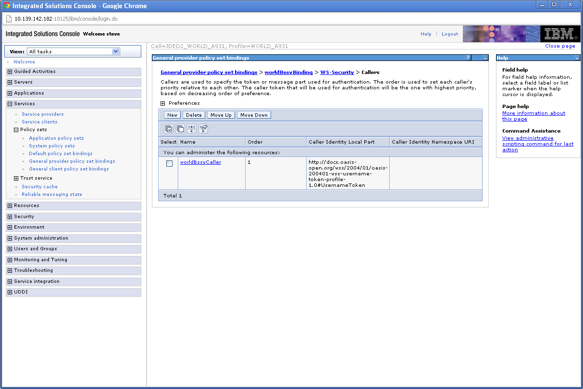Click the Chrome icon in title bar
Viewport: 583px width, 389px height.
tap(7, 6)
